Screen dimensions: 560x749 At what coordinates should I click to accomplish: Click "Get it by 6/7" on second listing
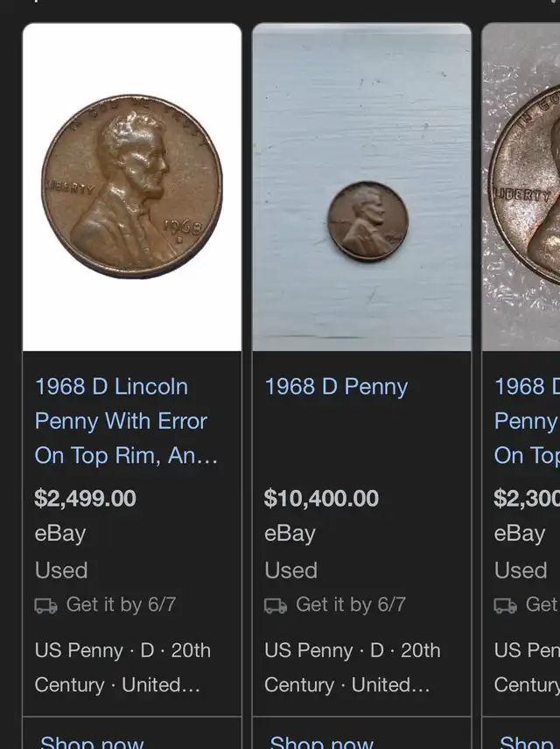click(350, 605)
